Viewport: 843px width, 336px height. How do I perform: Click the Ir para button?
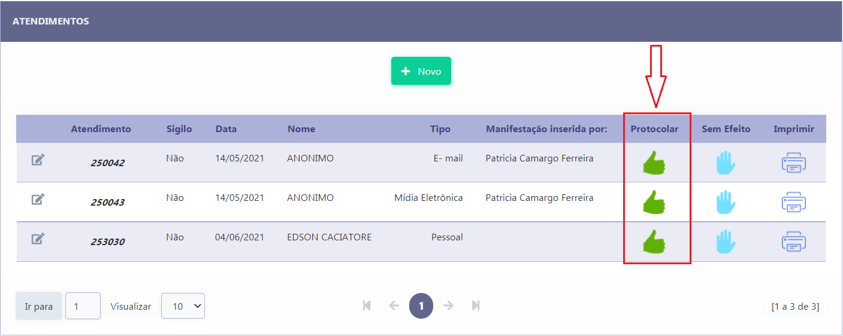click(39, 306)
